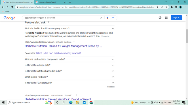Open Cortana circle on the taskbar
Image resolution: width=188 pixels, height=105 pixels.
57,102
